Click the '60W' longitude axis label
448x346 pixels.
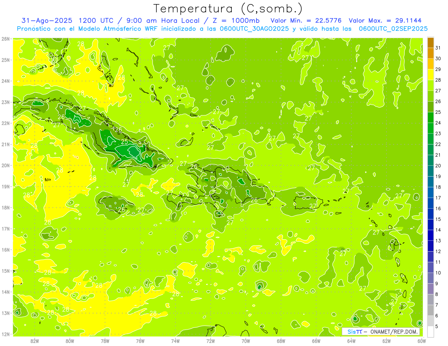(421, 341)
